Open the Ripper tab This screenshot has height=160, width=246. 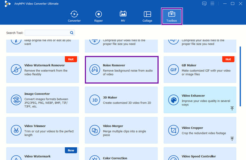[x=98, y=16]
